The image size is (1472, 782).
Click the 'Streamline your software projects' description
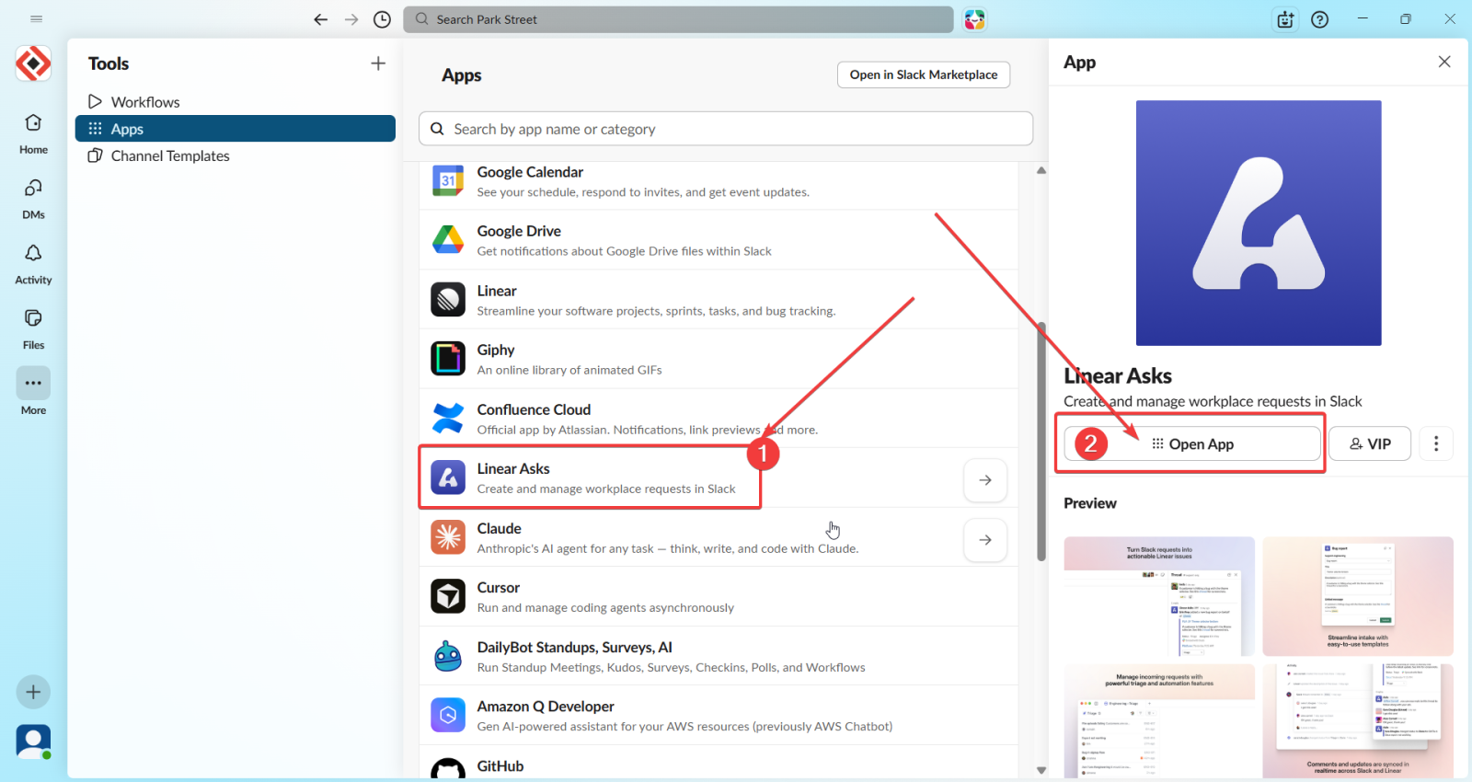[x=656, y=311]
